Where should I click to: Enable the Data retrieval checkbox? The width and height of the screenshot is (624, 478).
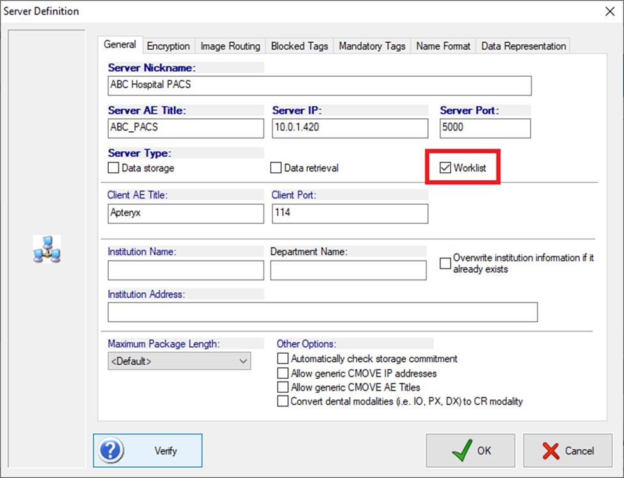276,168
